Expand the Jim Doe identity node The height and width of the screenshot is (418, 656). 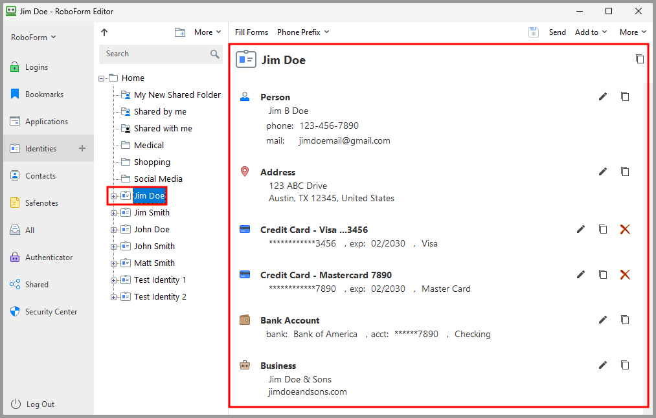pos(113,196)
